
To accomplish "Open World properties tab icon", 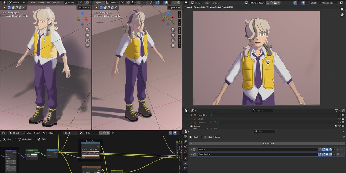I will click(185, 151).
